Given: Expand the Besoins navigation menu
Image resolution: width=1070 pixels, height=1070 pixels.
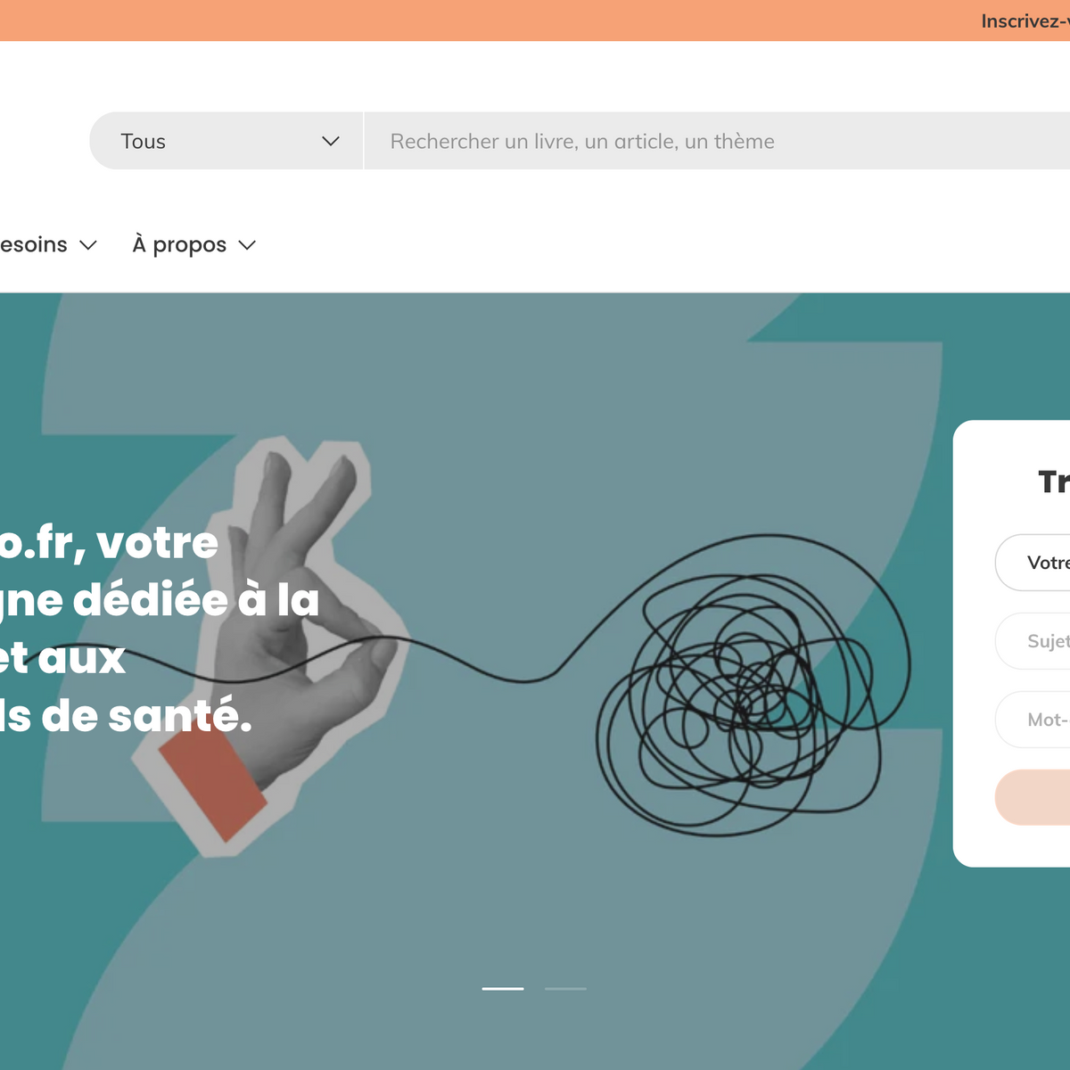Looking at the screenshot, I should click(x=48, y=245).
